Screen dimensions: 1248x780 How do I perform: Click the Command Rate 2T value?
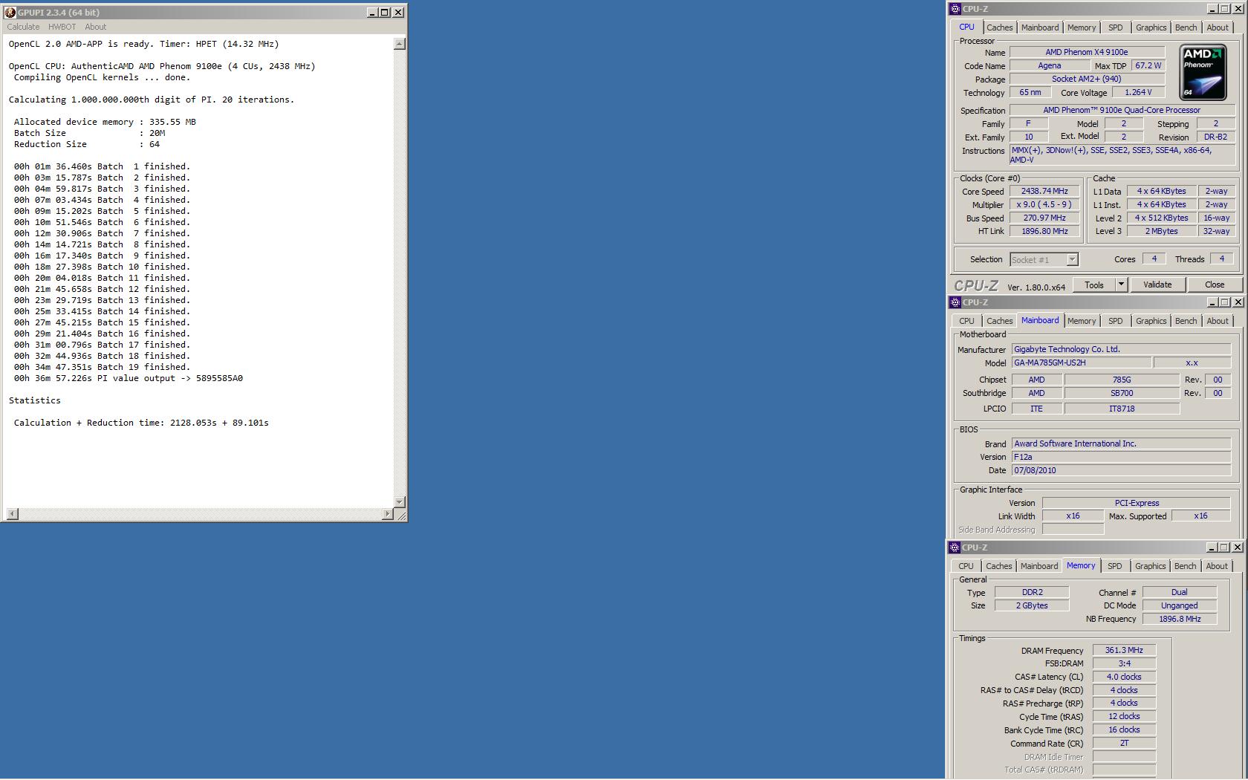point(1124,744)
